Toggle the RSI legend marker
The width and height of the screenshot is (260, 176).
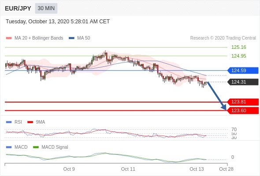[9, 122]
